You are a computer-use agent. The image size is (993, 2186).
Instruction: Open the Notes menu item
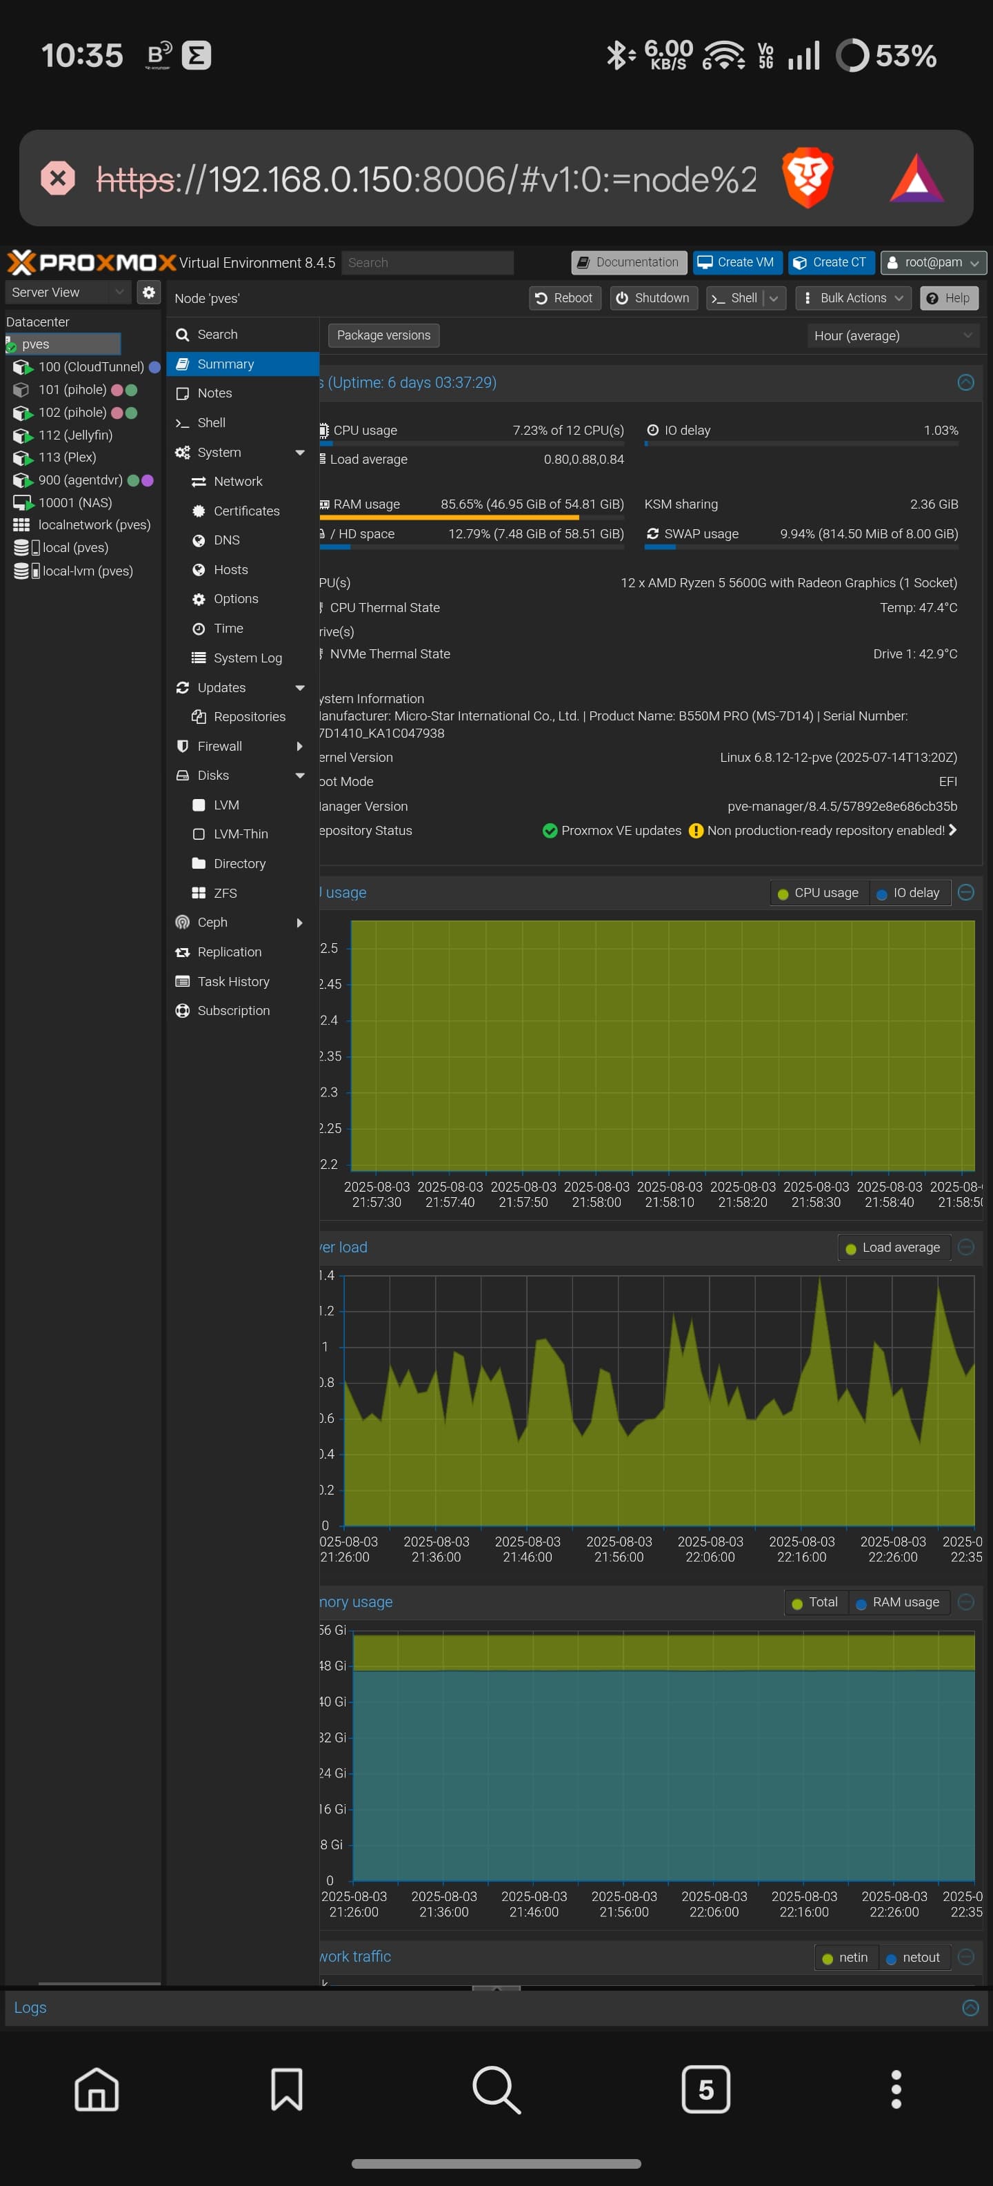[x=243, y=393]
